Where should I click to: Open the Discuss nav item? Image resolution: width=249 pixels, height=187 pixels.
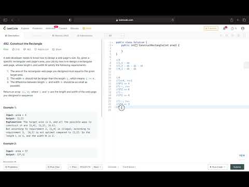click(x=75, y=28)
